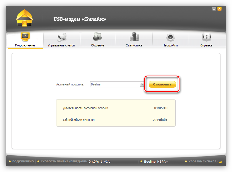Viewport: 232px width, 172px height.
Task: Click the 20 Мбайт data volume value
Action: tap(160, 120)
